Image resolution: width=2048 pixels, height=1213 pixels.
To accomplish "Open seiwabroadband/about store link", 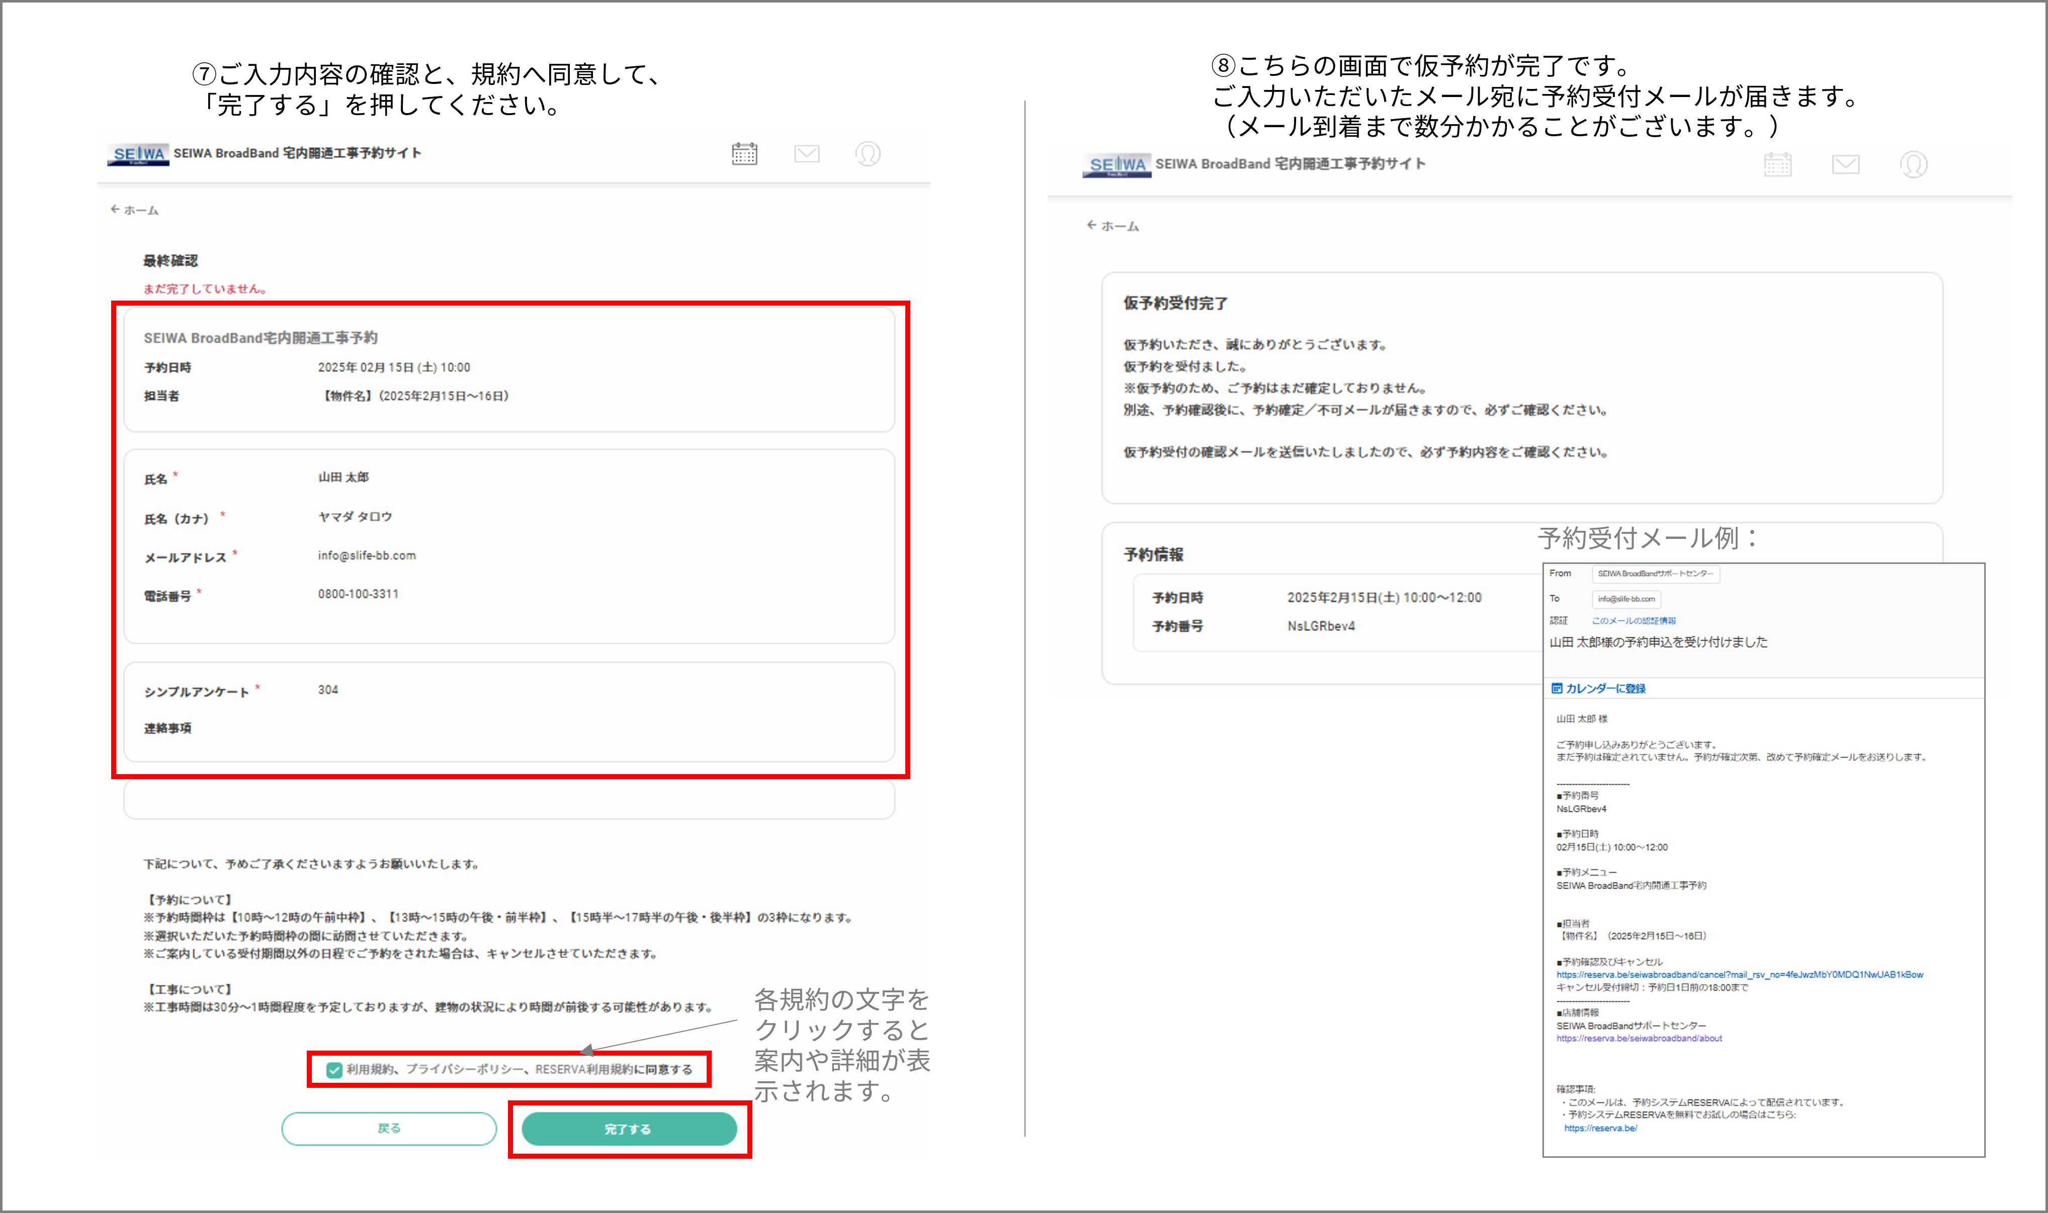I will click(x=1639, y=1038).
